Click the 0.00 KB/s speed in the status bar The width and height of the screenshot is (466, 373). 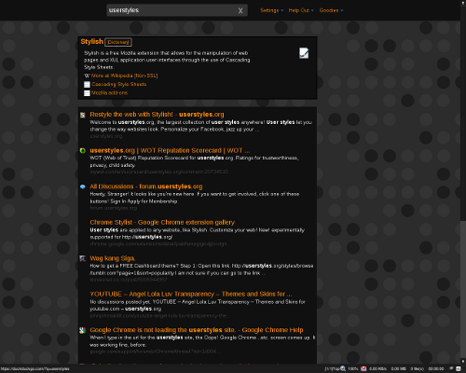[377, 369]
